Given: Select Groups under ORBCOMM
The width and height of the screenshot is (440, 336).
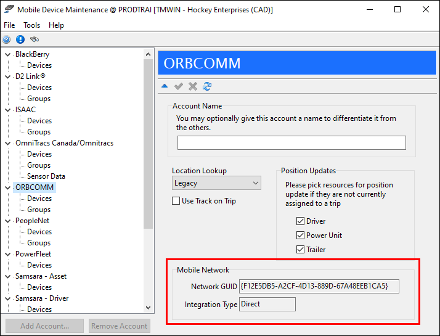Looking at the screenshot, I should coord(39,210).
